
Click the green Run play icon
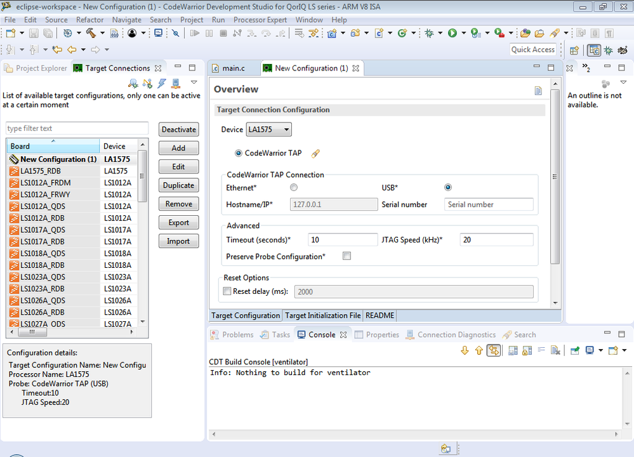452,33
